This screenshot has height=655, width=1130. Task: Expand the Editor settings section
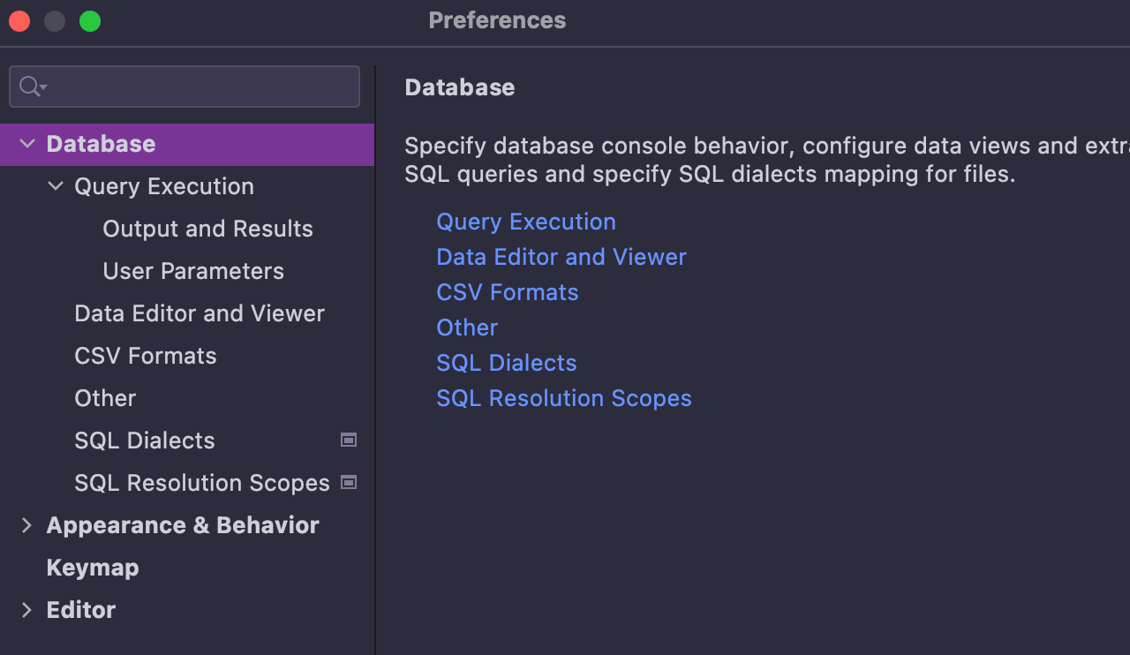coord(26,610)
